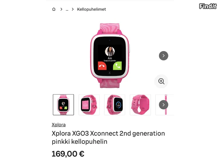This screenshot has width=220, height=165.
Task: Click the large pink watch main image
Action: [x=110, y=56]
